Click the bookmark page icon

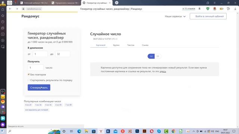point(199,9)
